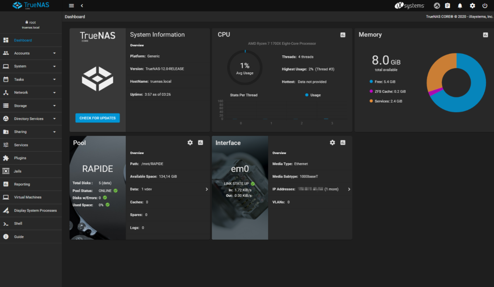Click the Tasks calendar icon
494x287 pixels.
point(6,79)
